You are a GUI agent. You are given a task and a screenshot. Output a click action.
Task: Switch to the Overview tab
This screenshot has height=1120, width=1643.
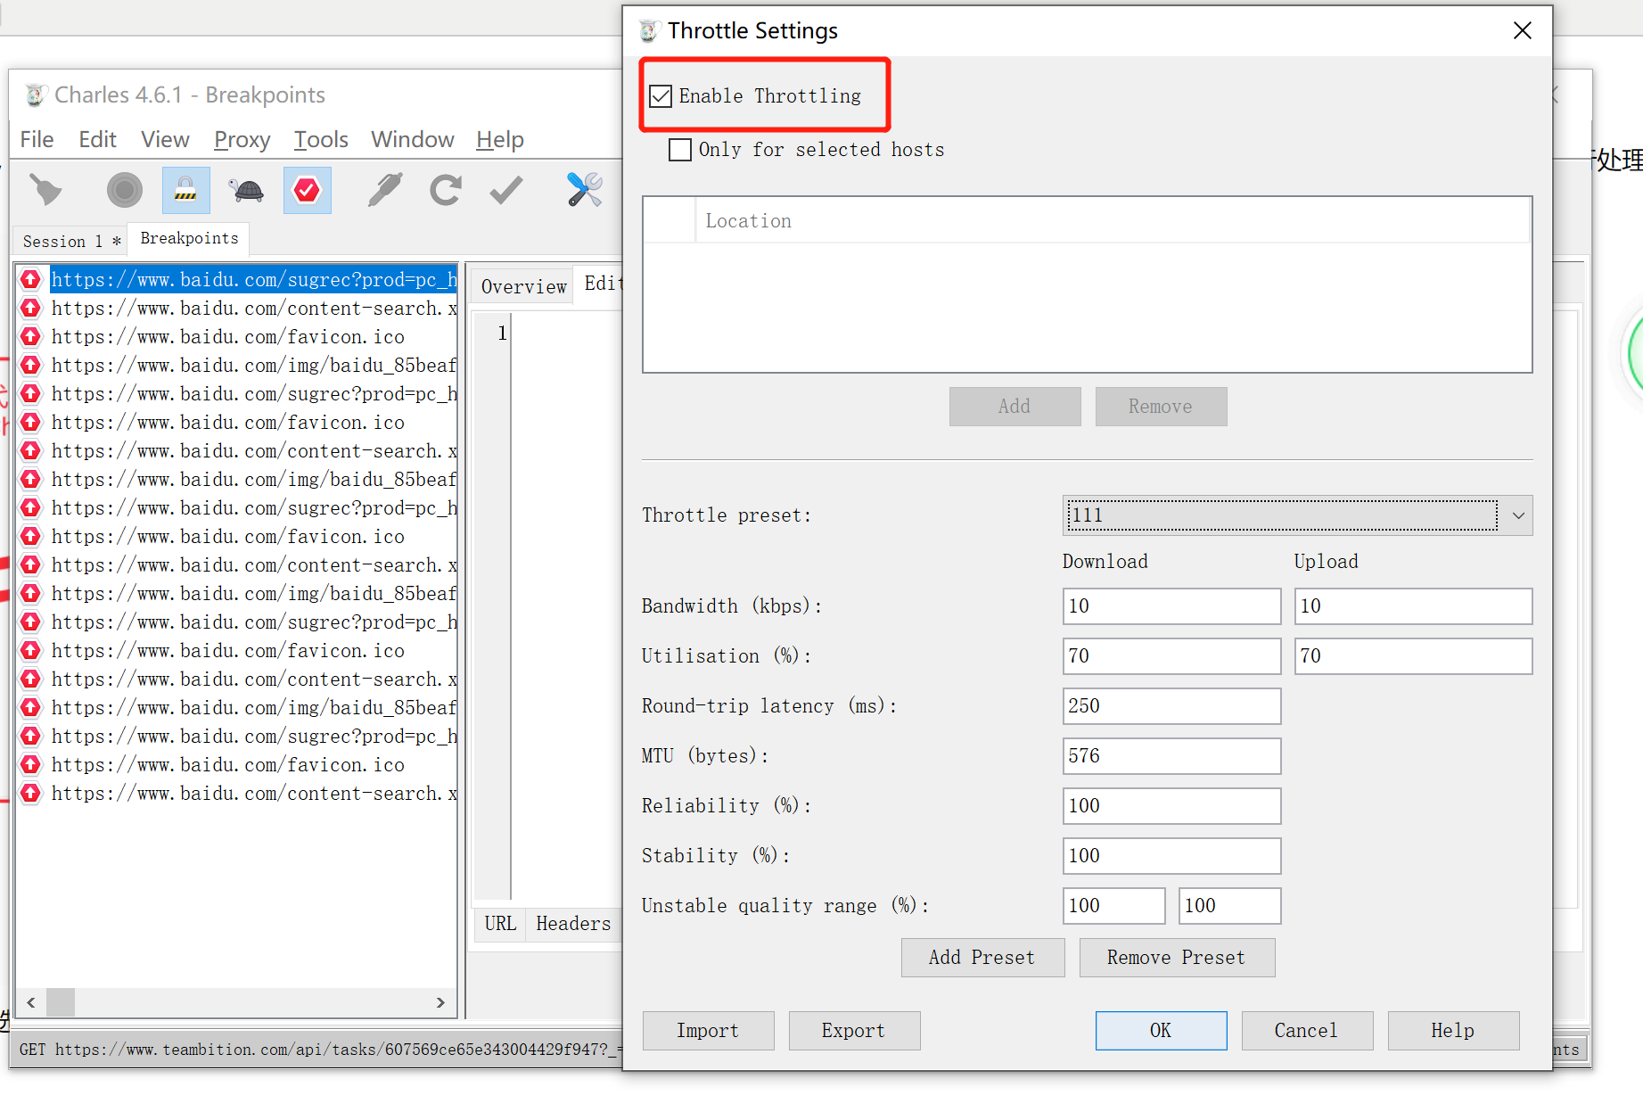pyautogui.click(x=523, y=286)
